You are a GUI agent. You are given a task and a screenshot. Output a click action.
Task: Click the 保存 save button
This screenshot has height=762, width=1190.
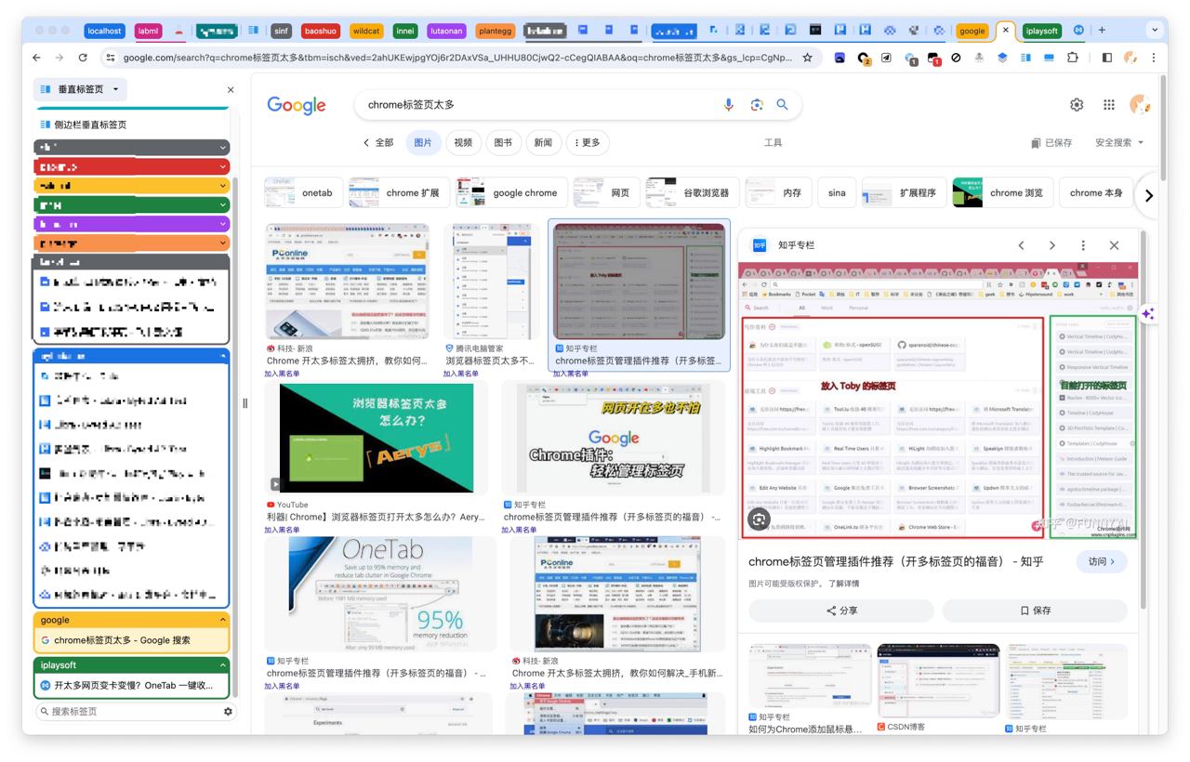click(x=1035, y=611)
